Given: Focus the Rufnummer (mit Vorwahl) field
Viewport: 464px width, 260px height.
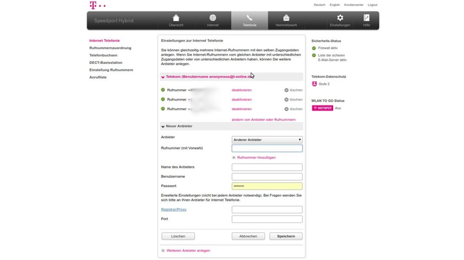Looking at the screenshot, I should point(267,148).
